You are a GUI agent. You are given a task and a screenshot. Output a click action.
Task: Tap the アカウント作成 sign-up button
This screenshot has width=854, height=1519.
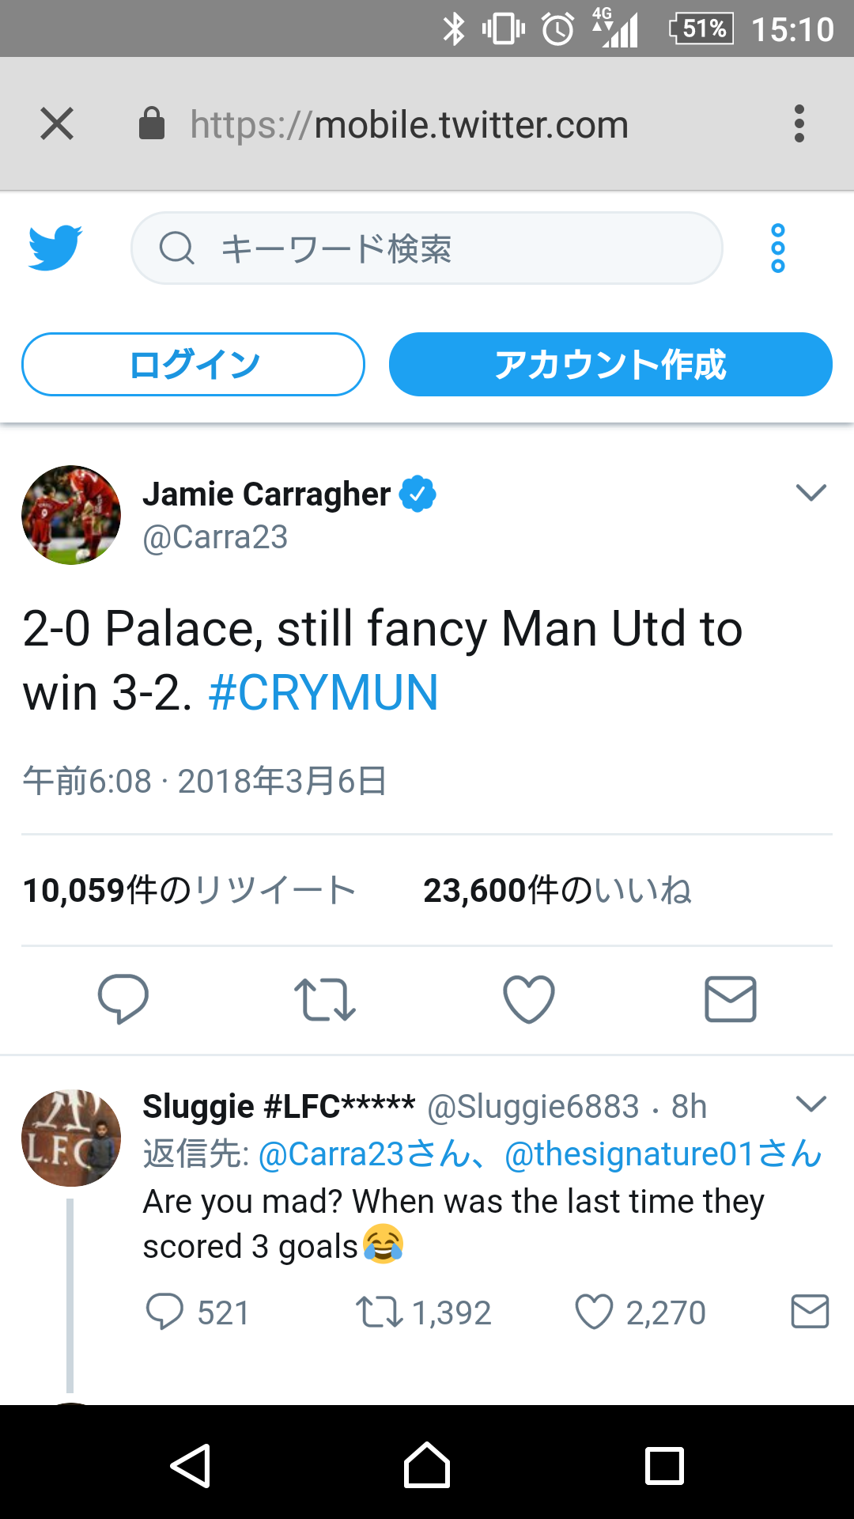[x=610, y=364]
